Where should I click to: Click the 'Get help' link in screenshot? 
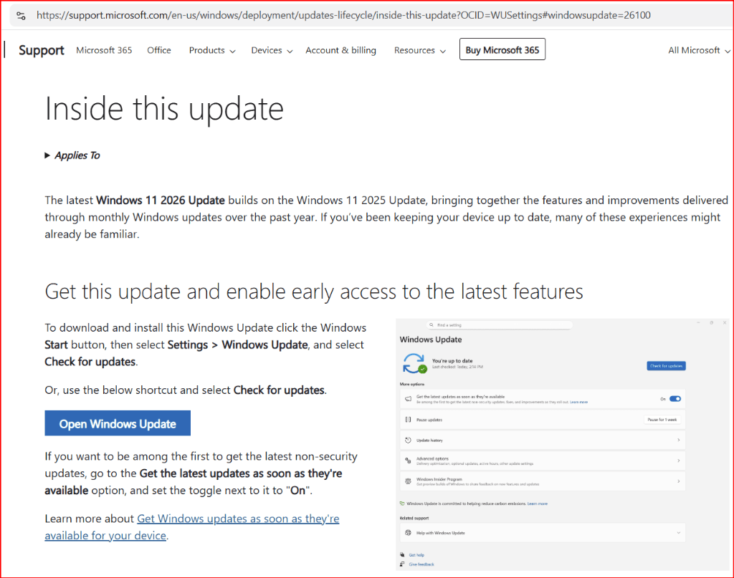(x=416, y=555)
